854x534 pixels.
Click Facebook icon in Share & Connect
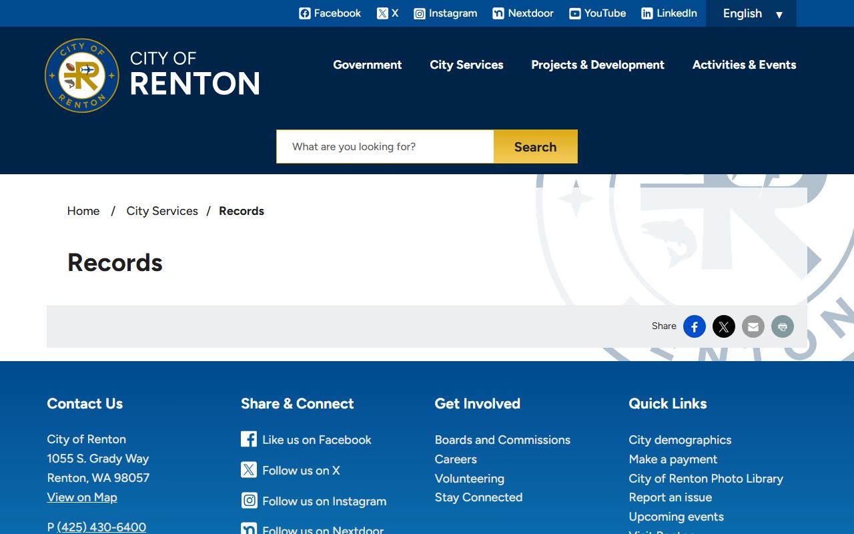249,439
